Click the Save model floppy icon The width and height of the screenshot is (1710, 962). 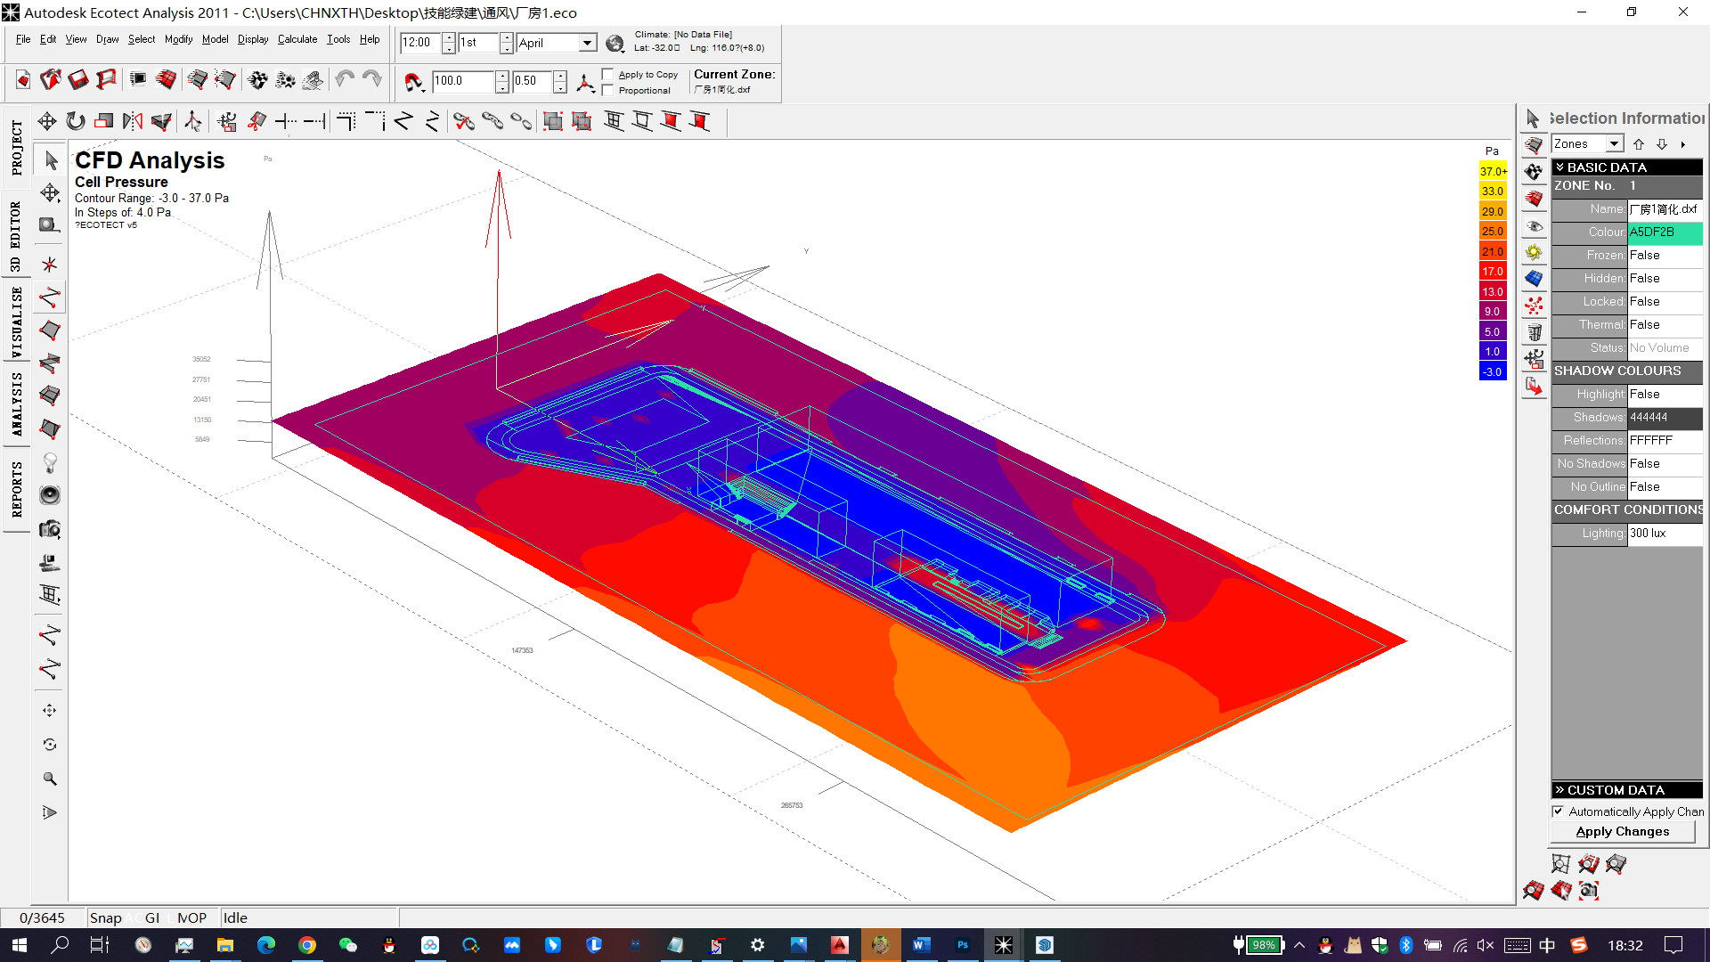coord(78,80)
